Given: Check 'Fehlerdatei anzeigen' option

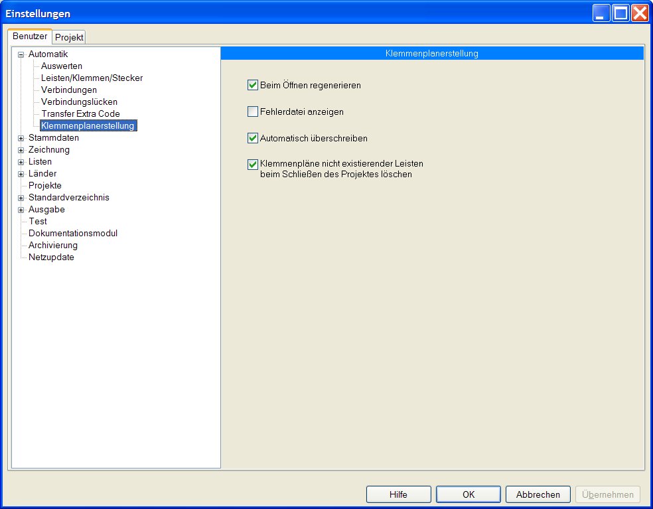Looking at the screenshot, I should (x=253, y=111).
